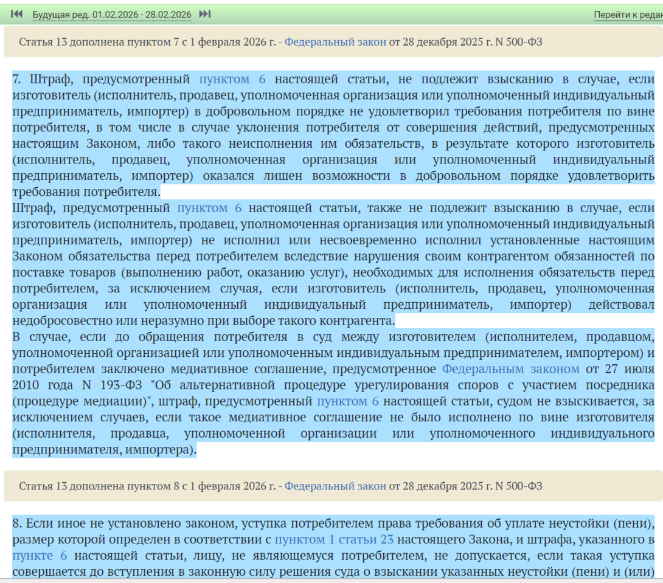The image size is (663, 583).
Task: Open the 'Будущая ред. 01.02.2026 - 28.02.2026' edition selector
Action: [111, 15]
